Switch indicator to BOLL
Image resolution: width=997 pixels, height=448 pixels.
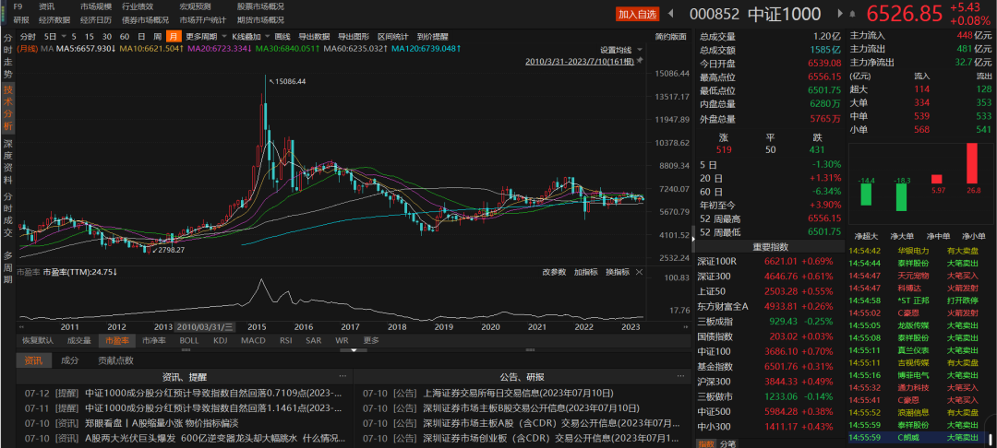(x=189, y=341)
